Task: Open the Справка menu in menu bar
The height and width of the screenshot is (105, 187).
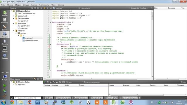Action: pos(61,5)
